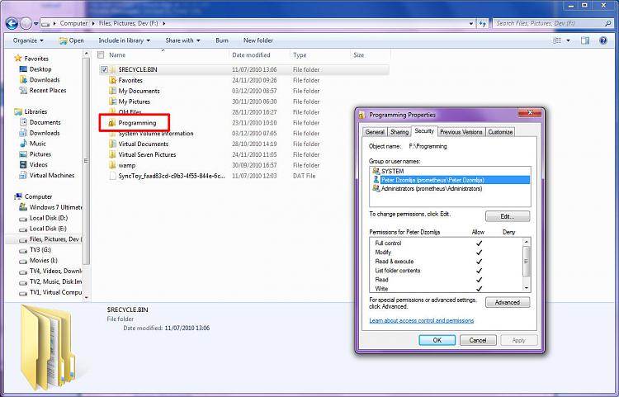Click the navigation pane vertical scrollbar
The width and height of the screenshot is (619, 397).
(x=87, y=161)
